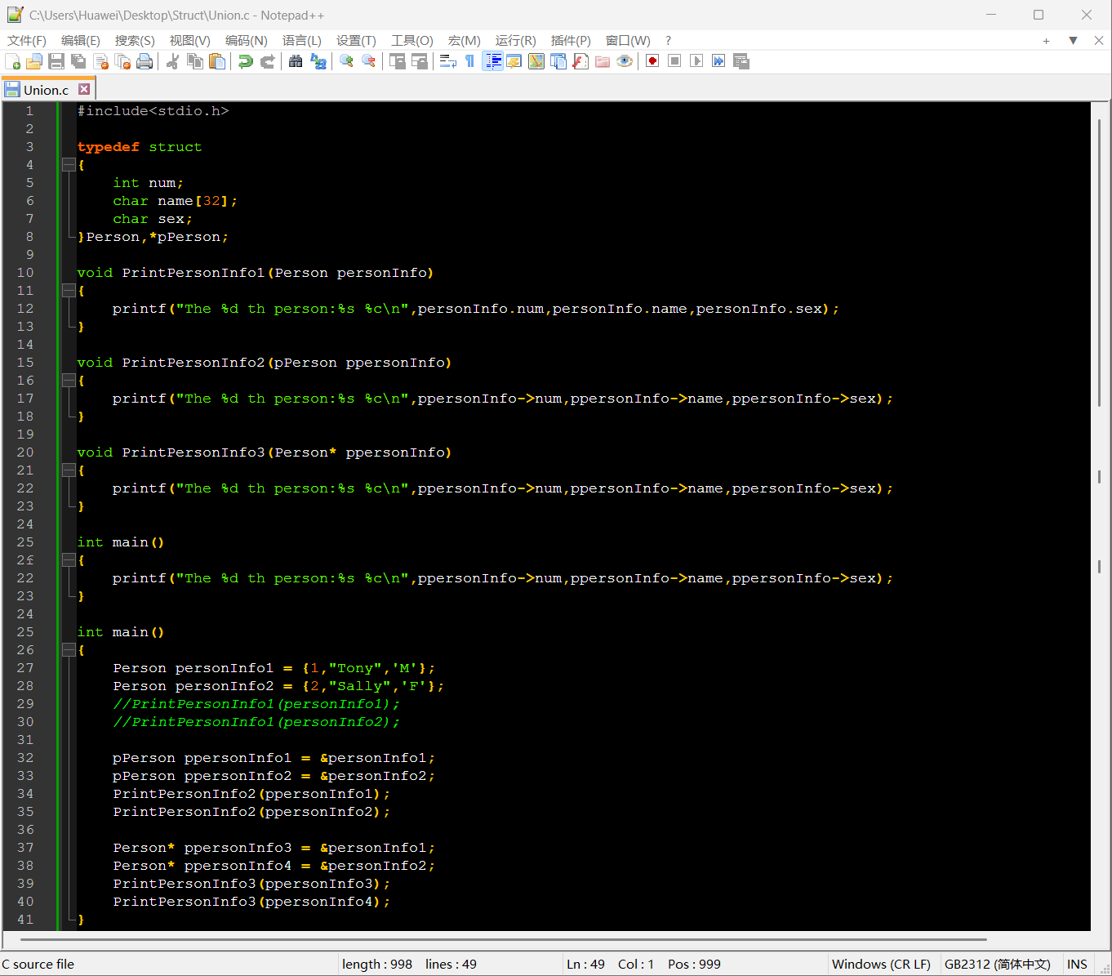Image resolution: width=1112 pixels, height=976 pixels.
Task: Zoom in the editor text
Action: (346, 61)
